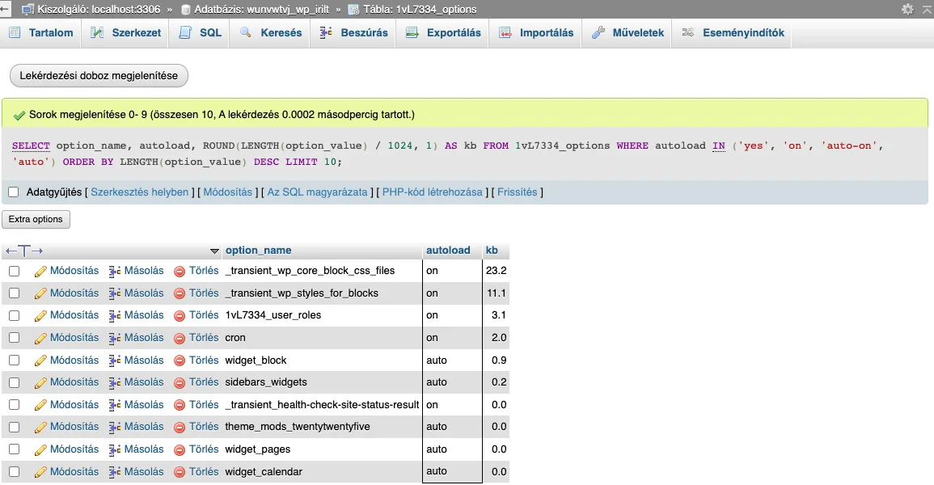Open the Beszúrás tab
Screen dimensions: 934x485
click(x=354, y=32)
